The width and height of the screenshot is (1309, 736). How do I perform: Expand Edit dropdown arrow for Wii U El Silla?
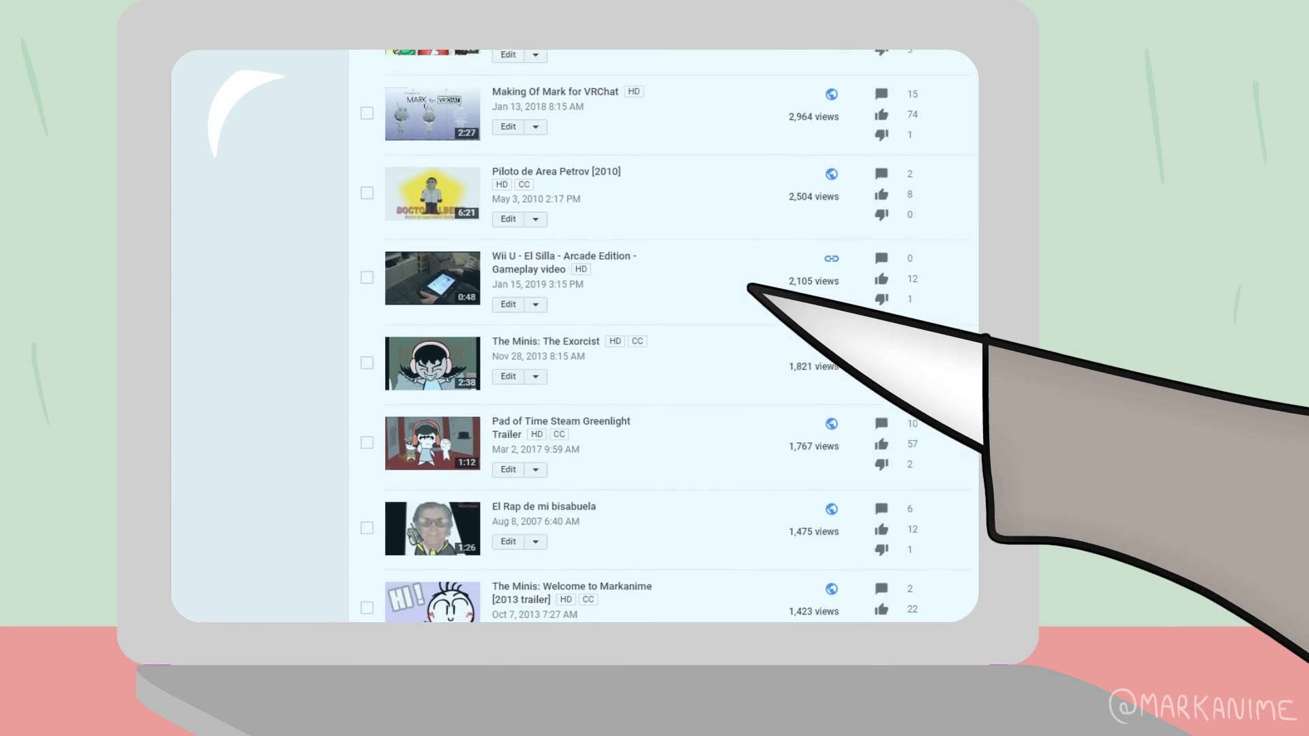[x=536, y=305]
